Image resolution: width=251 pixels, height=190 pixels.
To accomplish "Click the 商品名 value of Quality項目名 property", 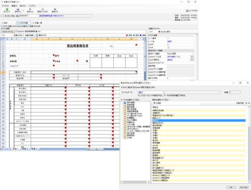I will (x=170, y=60).
